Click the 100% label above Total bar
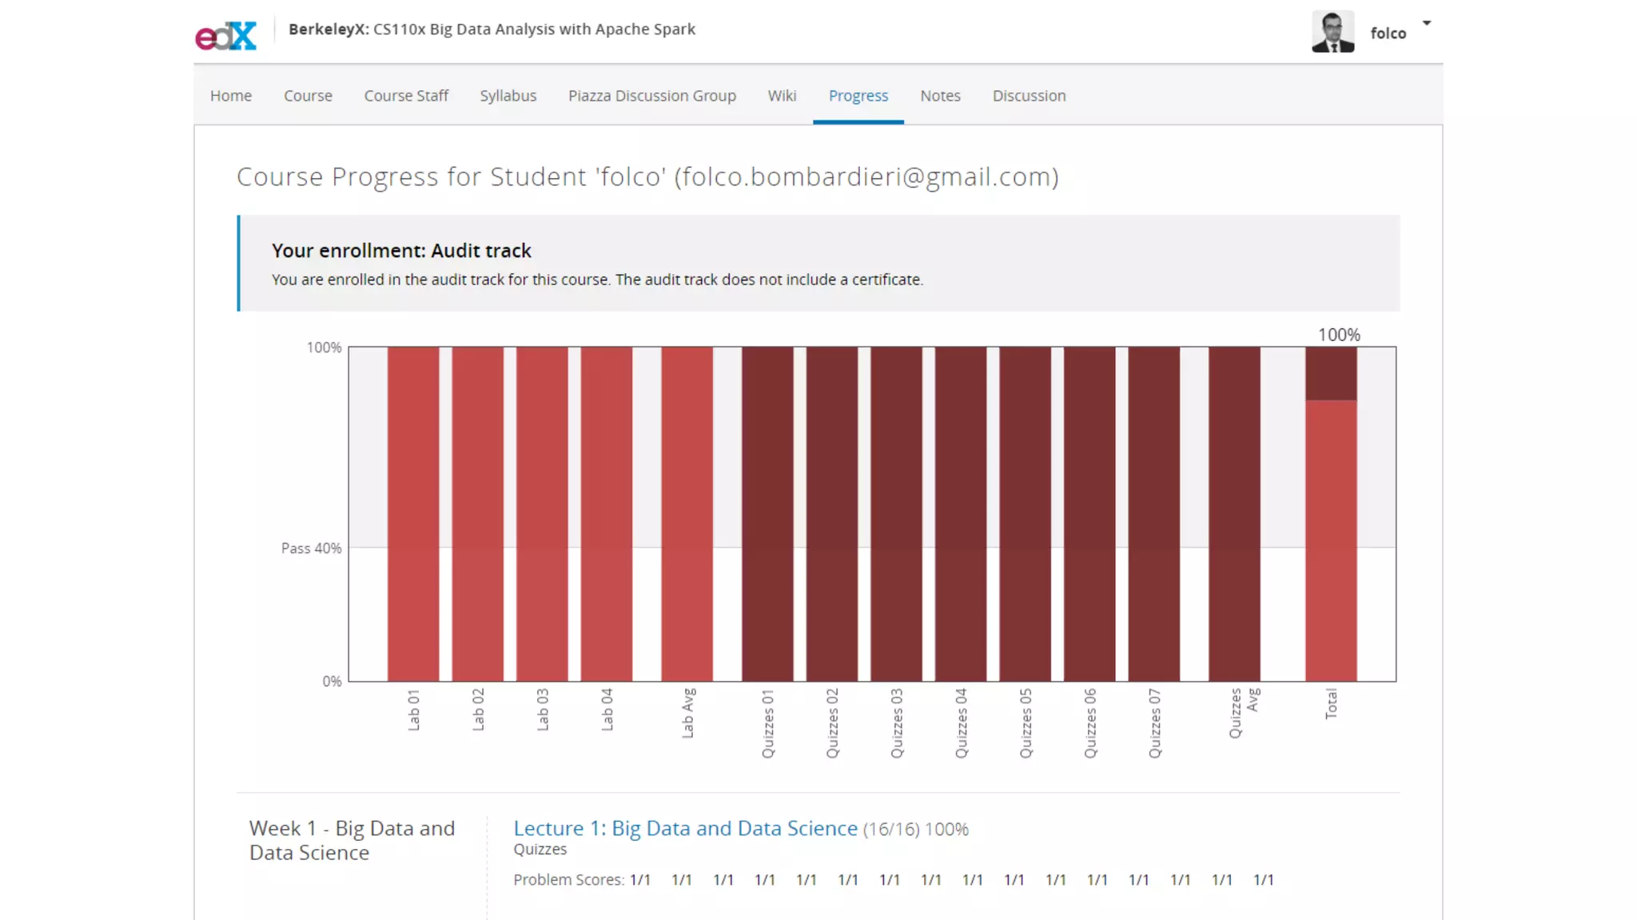1637x920 pixels. (1339, 335)
